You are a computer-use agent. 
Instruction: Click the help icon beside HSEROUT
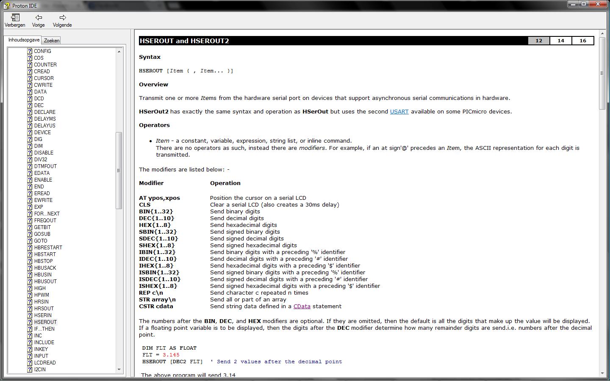tap(30, 322)
